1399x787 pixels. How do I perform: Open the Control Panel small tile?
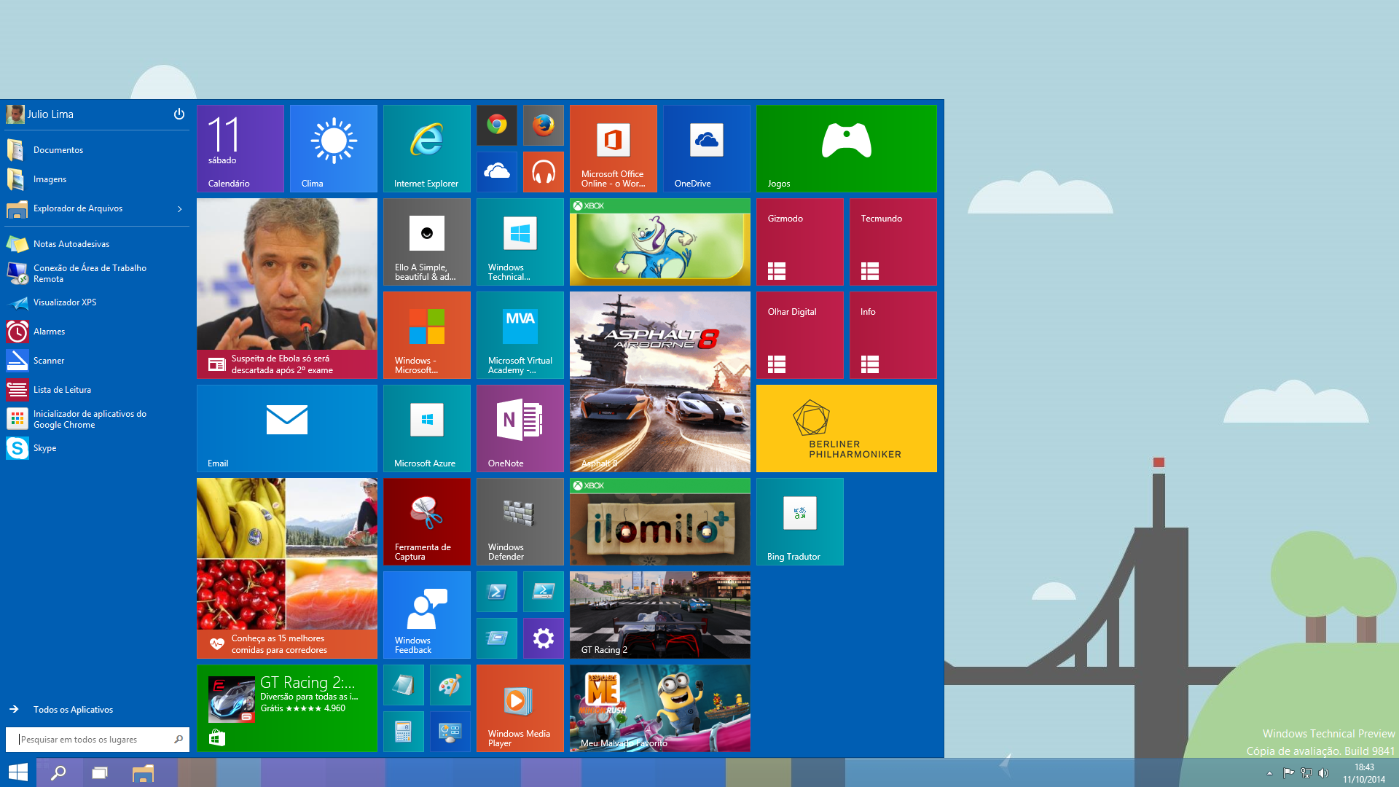coord(450,732)
